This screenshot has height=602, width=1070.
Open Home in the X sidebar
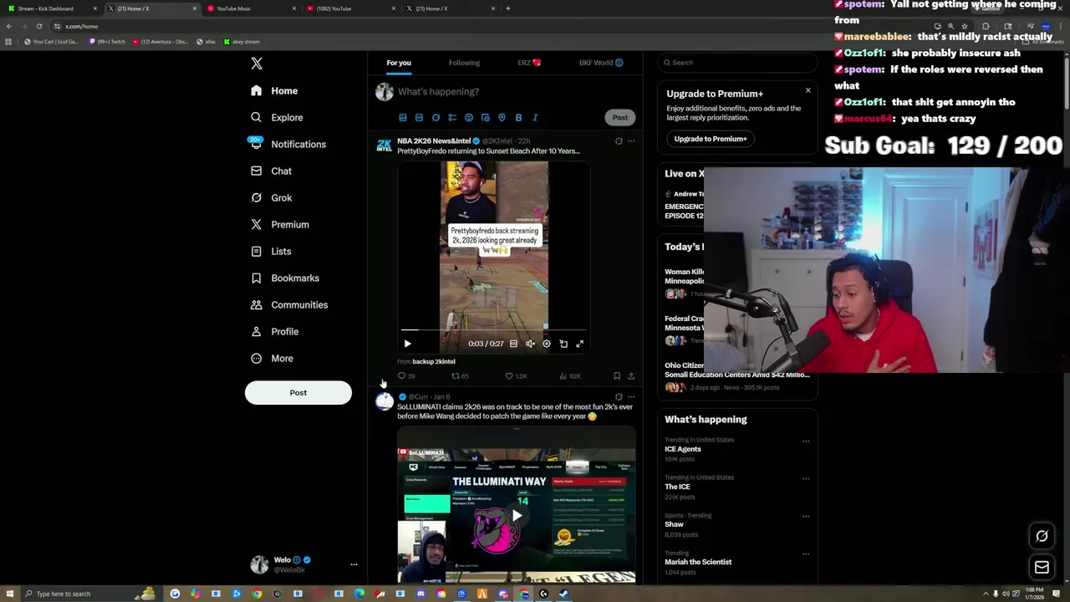[274, 90]
